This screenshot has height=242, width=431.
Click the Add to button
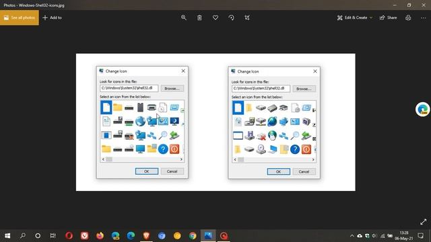(x=53, y=17)
